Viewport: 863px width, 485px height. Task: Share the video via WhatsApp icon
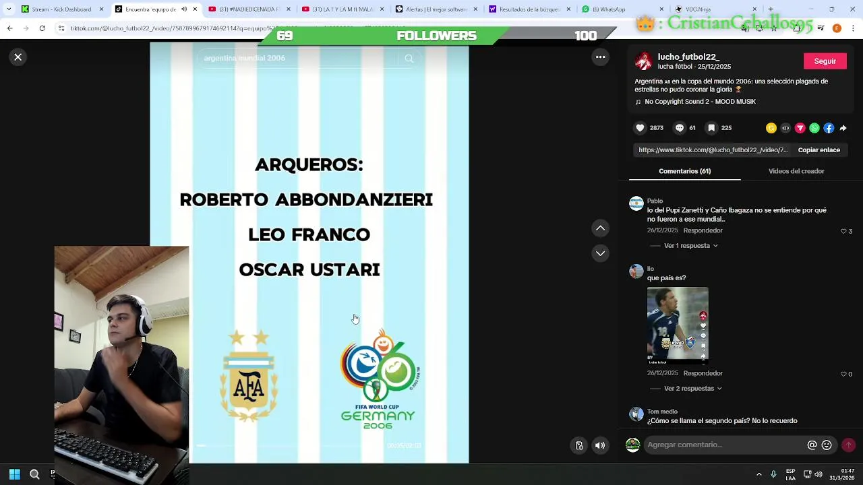(x=814, y=128)
